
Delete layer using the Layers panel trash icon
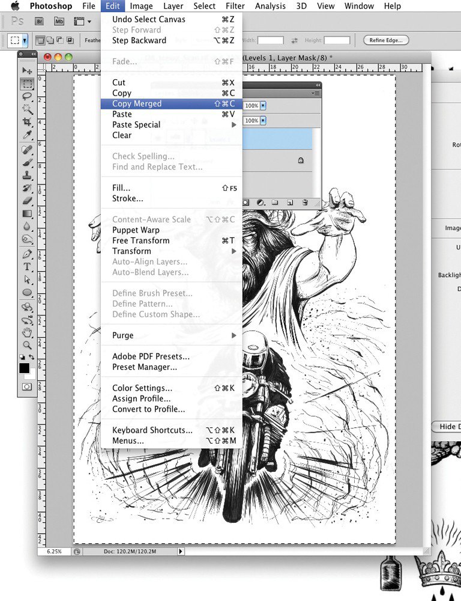(x=305, y=203)
